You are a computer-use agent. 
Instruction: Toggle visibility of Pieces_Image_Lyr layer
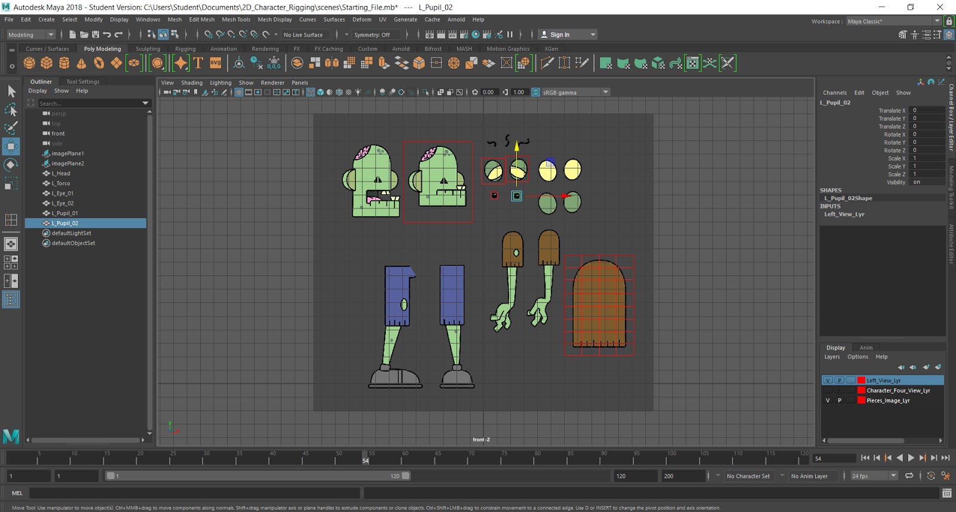pos(828,401)
